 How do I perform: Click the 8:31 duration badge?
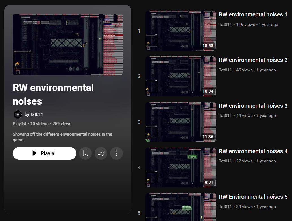tap(209, 182)
